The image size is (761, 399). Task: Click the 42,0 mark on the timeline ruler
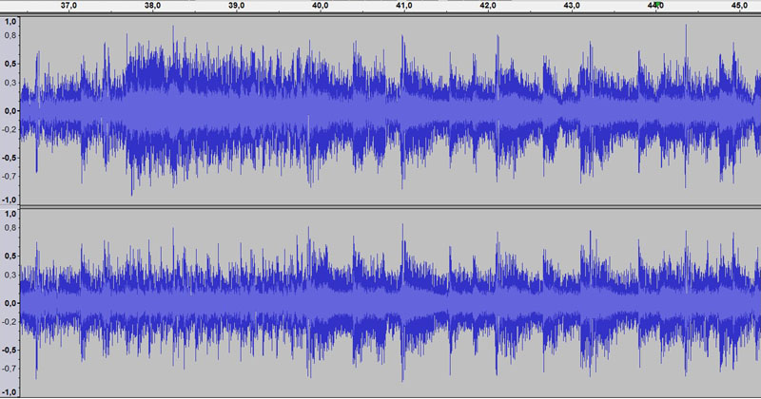click(488, 6)
